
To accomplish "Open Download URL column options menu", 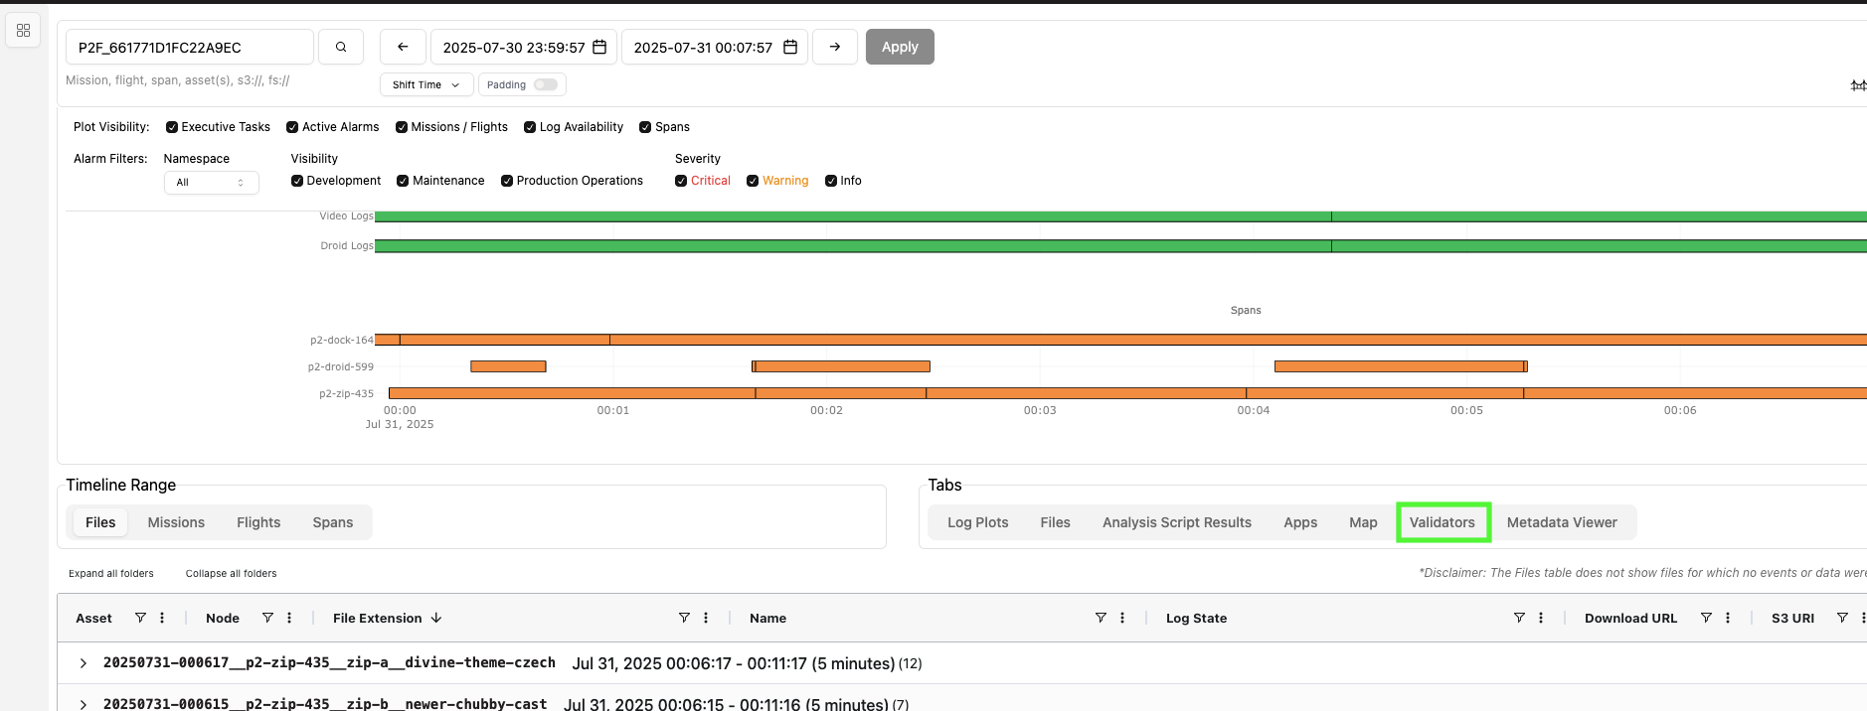I will click(1728, 618).
